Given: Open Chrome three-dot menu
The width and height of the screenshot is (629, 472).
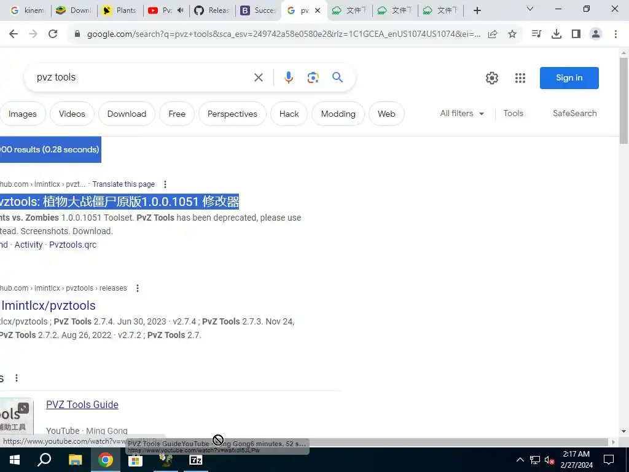Looking at the screenshot, I should point(615,34).
